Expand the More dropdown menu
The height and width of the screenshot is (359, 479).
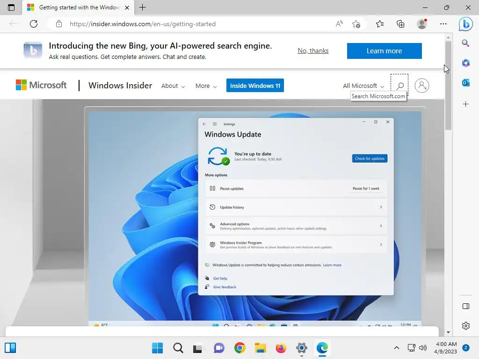pyautogui.click(x=206, y=86)
